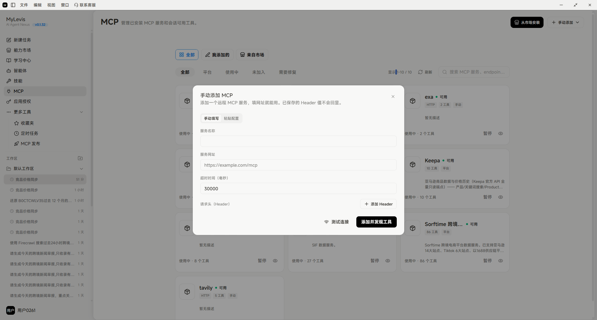The width and height of the screenshot is (597, 320).
Task: Select the 需要修复 status tab
Action: click(x=288, y=72)
